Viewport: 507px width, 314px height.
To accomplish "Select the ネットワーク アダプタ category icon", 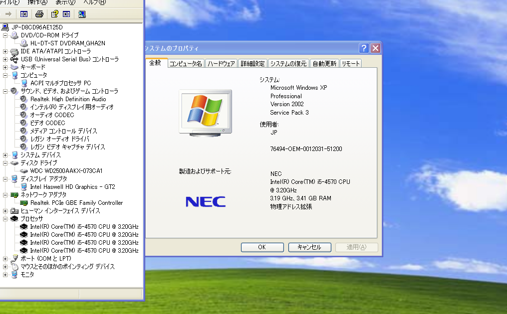I will coord(14,195).
